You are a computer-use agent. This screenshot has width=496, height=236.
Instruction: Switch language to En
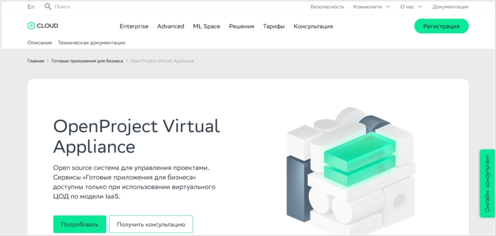31,6
